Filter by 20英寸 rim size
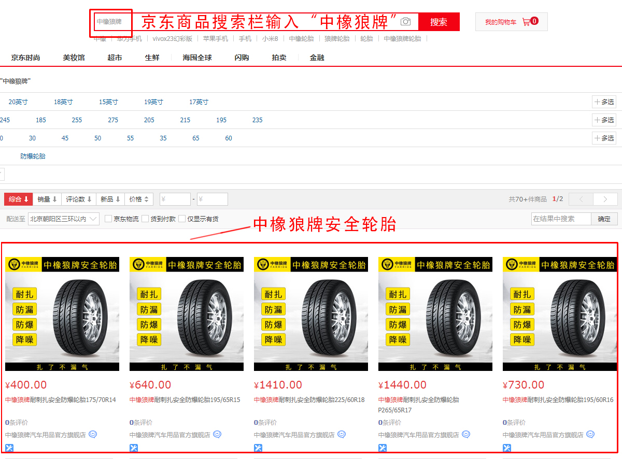This screenshot has height=459, width=622. [x=18, y=102]
